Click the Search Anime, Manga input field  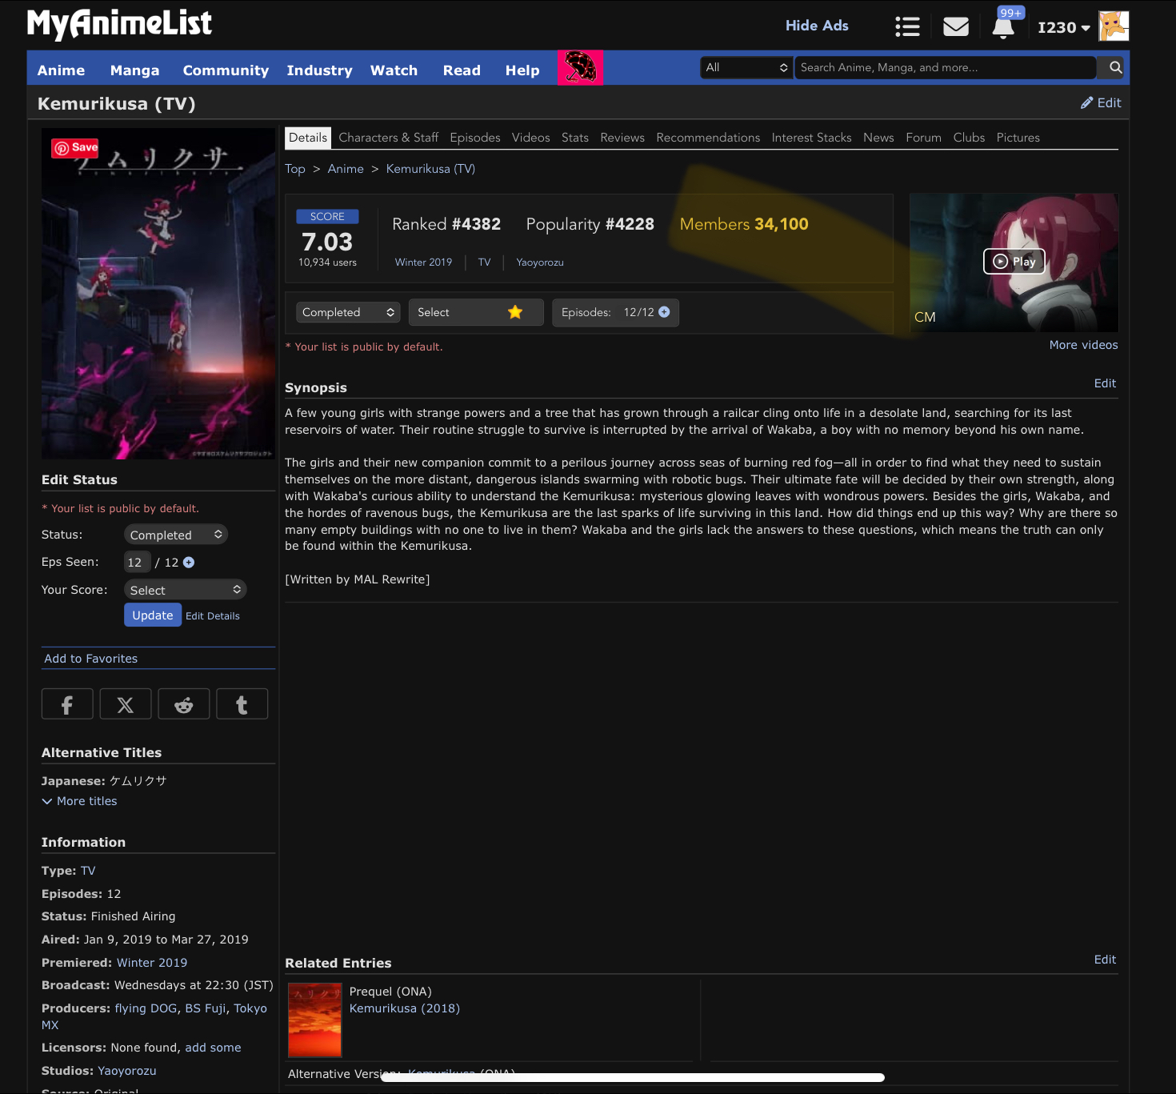click(945, 67)
